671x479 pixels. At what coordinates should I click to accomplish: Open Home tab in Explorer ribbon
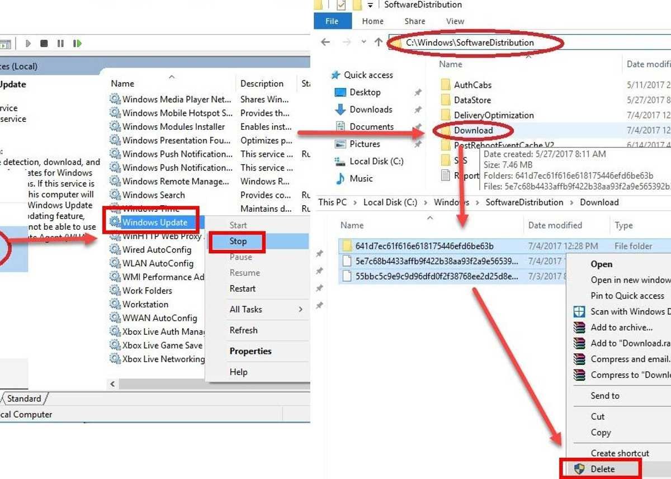tap(373, 21)
